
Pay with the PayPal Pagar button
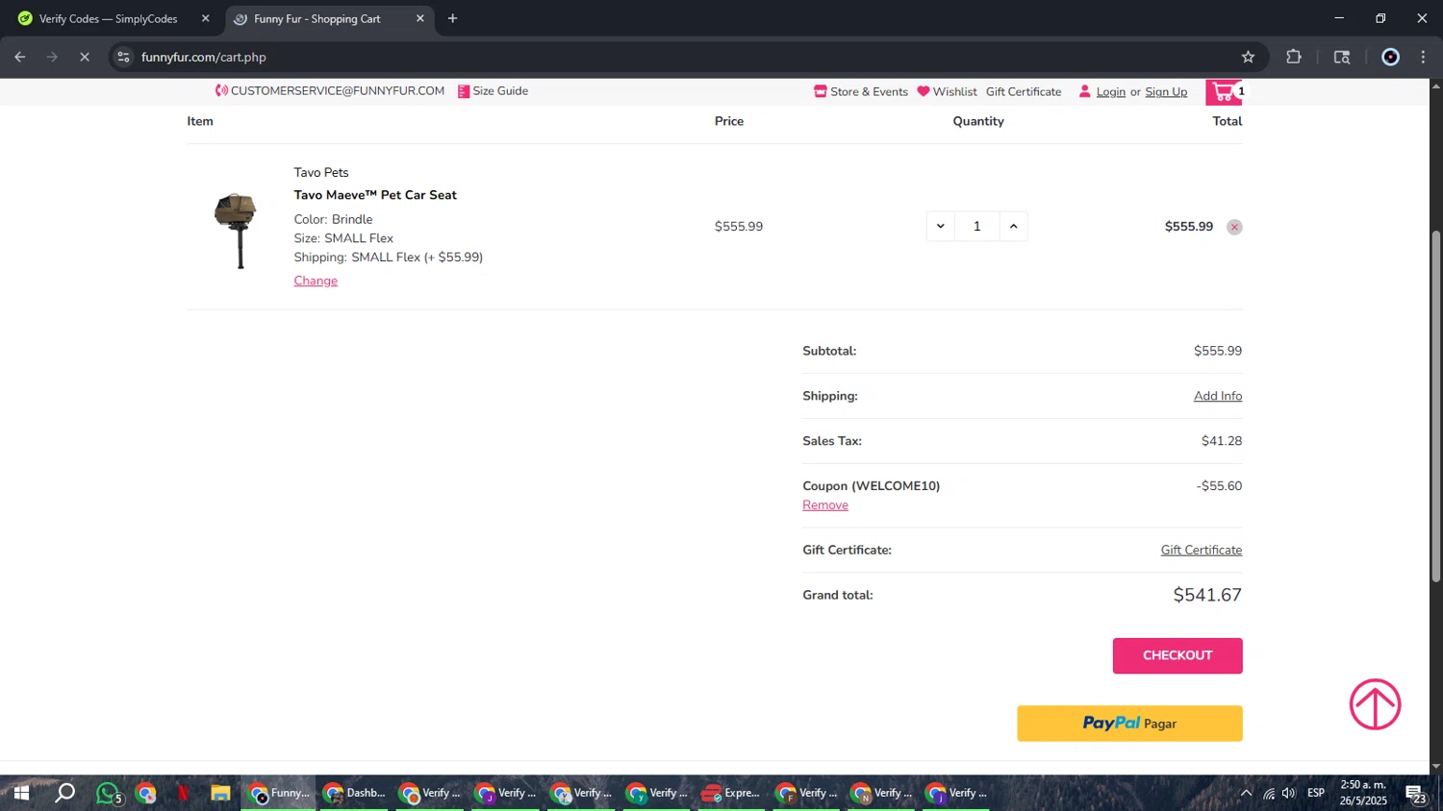pos(1129,724)
